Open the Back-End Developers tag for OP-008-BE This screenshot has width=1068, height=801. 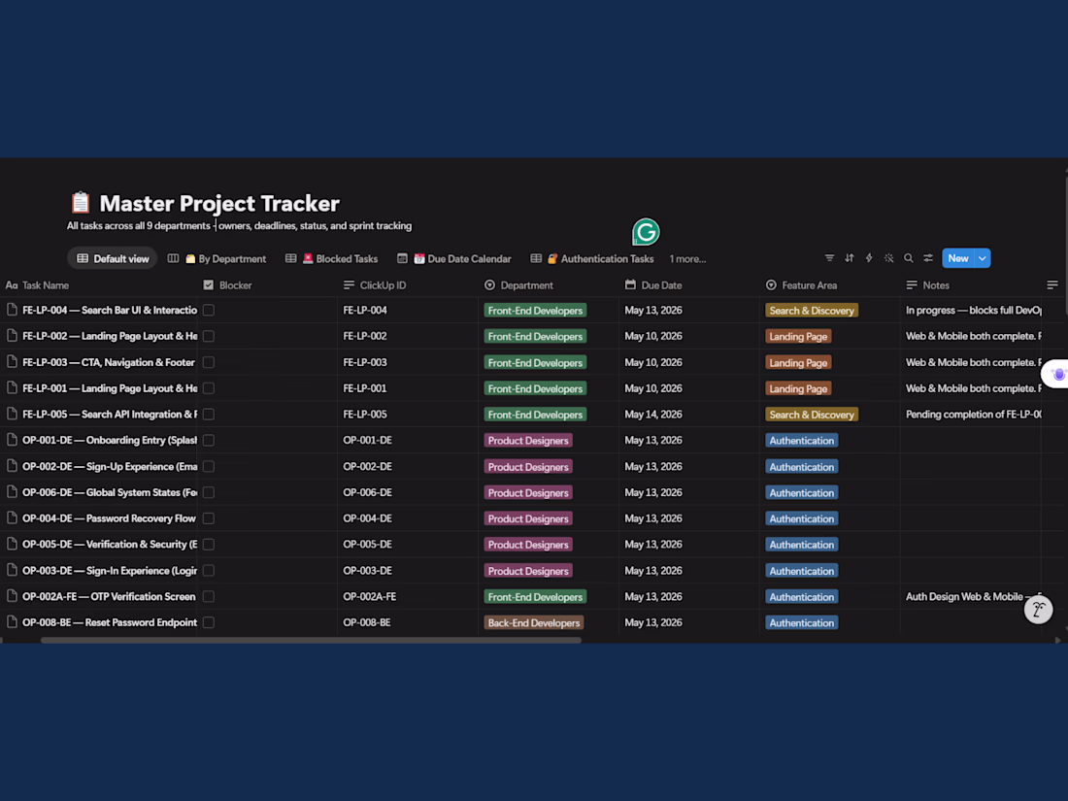(534, 622)
